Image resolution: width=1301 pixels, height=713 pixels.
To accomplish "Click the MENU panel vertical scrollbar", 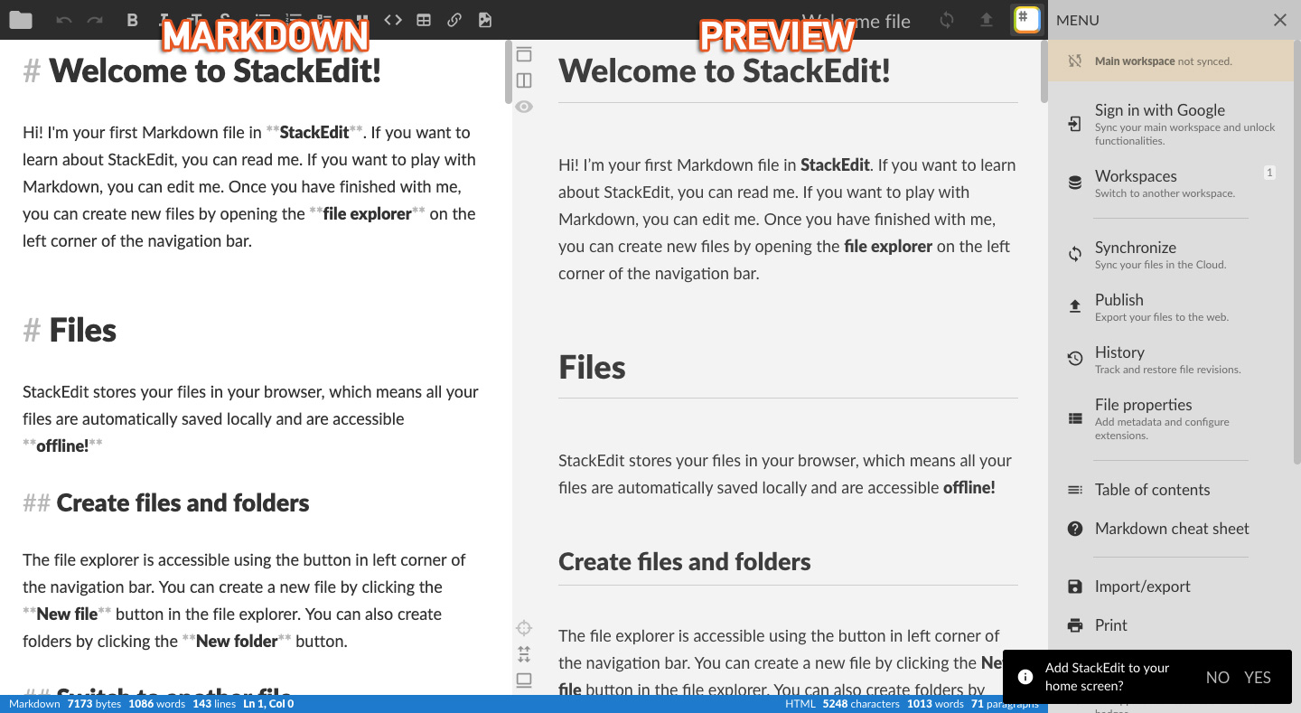I will point(1296,253).
